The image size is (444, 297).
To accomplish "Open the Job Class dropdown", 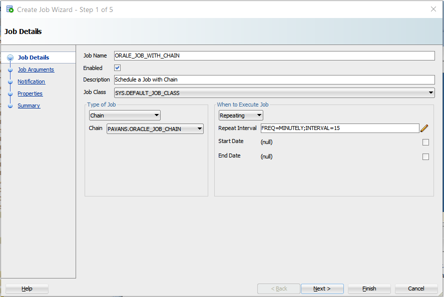I will [x=274, y=93].
